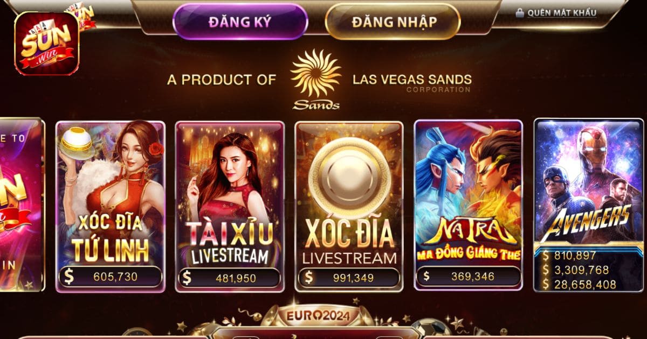This screenshot has width=647, height=339.
Task: Open the QUÊN MẬT KHẨU link
Action: coord(562,13)
